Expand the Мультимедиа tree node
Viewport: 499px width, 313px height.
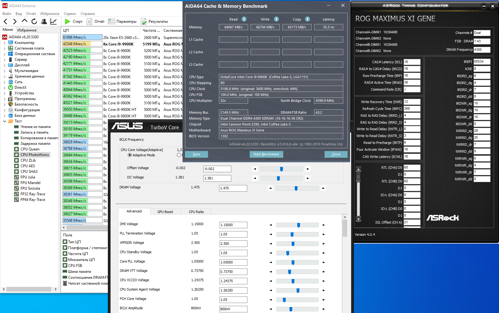(x=4, y=71)
